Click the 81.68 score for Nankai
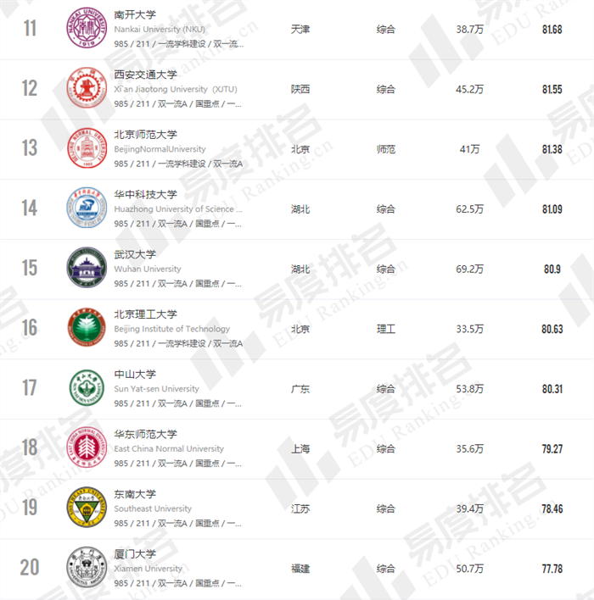 coord(552,30)
